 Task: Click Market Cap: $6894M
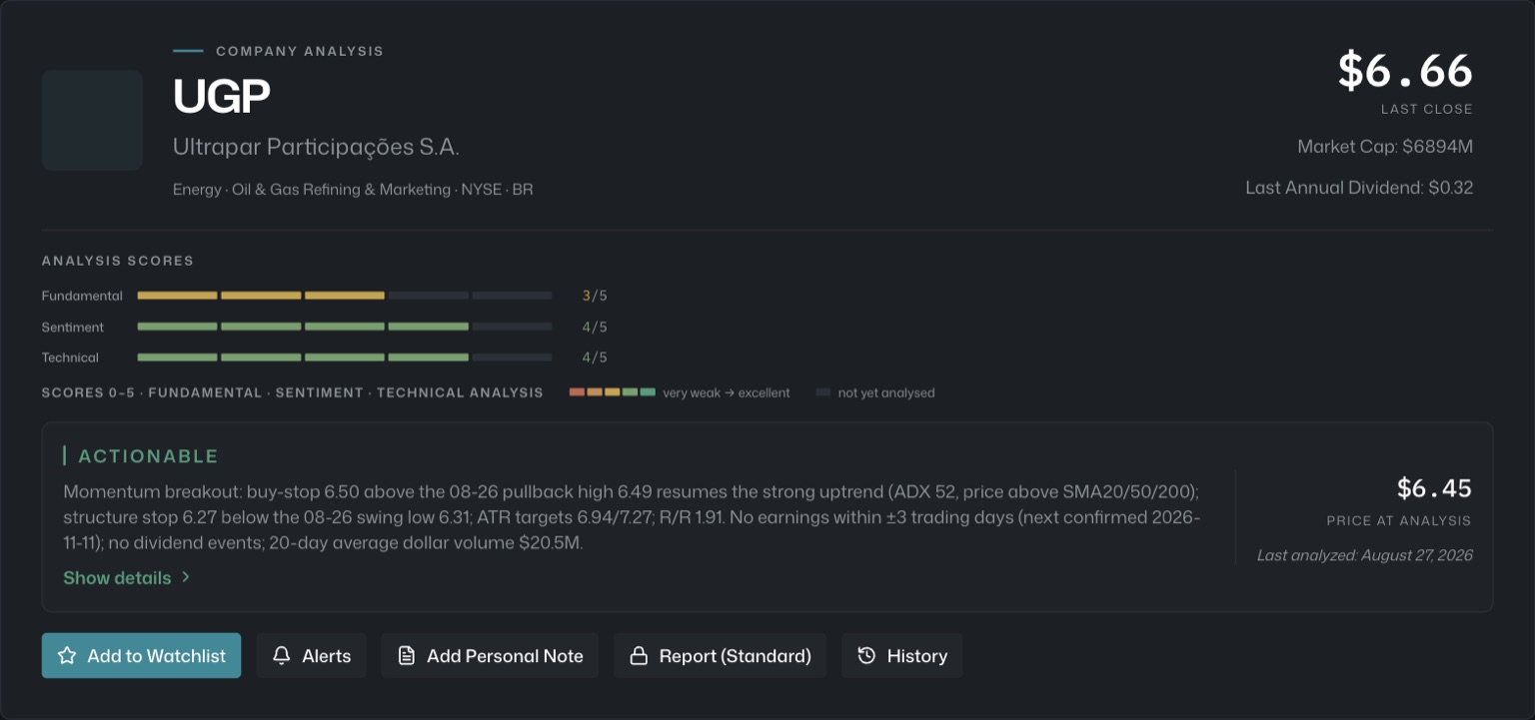point(1385,147)
